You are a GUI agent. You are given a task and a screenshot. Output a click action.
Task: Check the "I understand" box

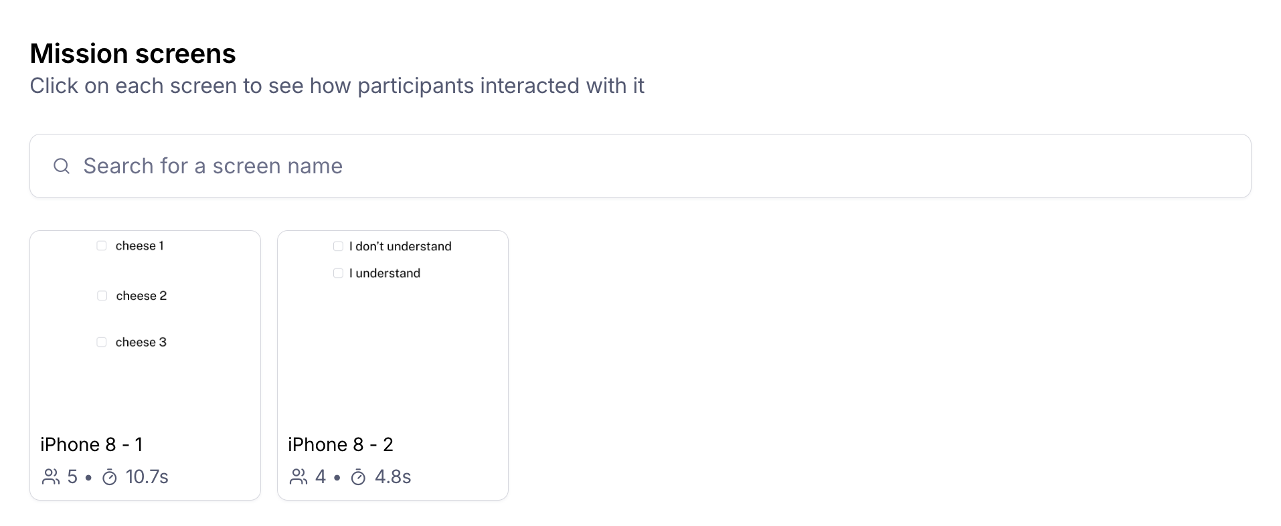pyautogui.click(x=338, y=273)
